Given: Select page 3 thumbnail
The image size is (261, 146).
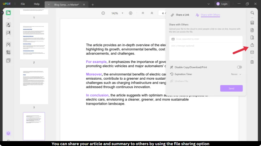Looking at the screenshot, I should 34,86.
